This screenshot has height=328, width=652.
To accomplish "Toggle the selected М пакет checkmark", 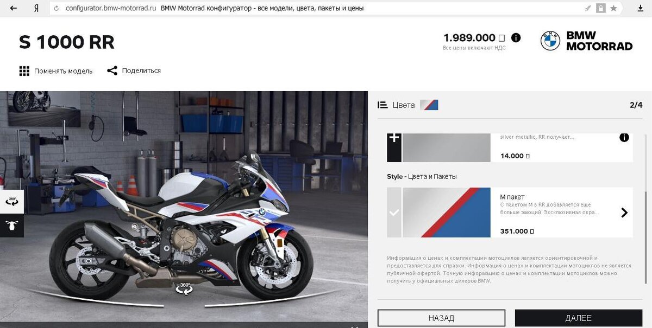I will [394, 213].
